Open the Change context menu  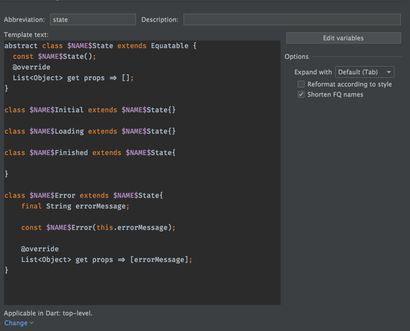coord(16,323)
